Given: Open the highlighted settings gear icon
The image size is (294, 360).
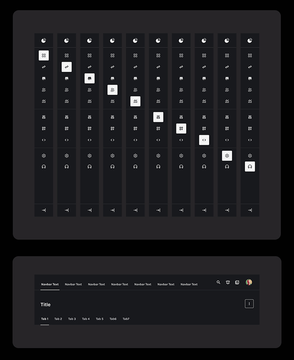Looking at the screenshot, I should pyautogui.click(x=227, y=156).
